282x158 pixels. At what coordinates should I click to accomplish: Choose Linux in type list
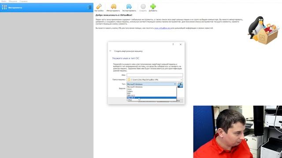(152, 89)
